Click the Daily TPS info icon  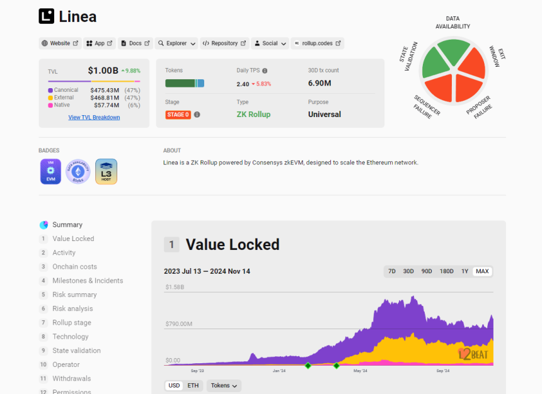click(265, 71)
